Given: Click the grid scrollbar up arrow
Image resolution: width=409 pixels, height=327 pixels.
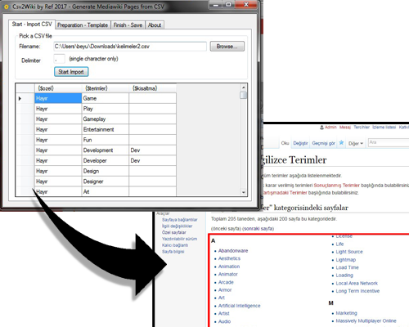Looking at the screenshot, I should [x=244, y=87].
